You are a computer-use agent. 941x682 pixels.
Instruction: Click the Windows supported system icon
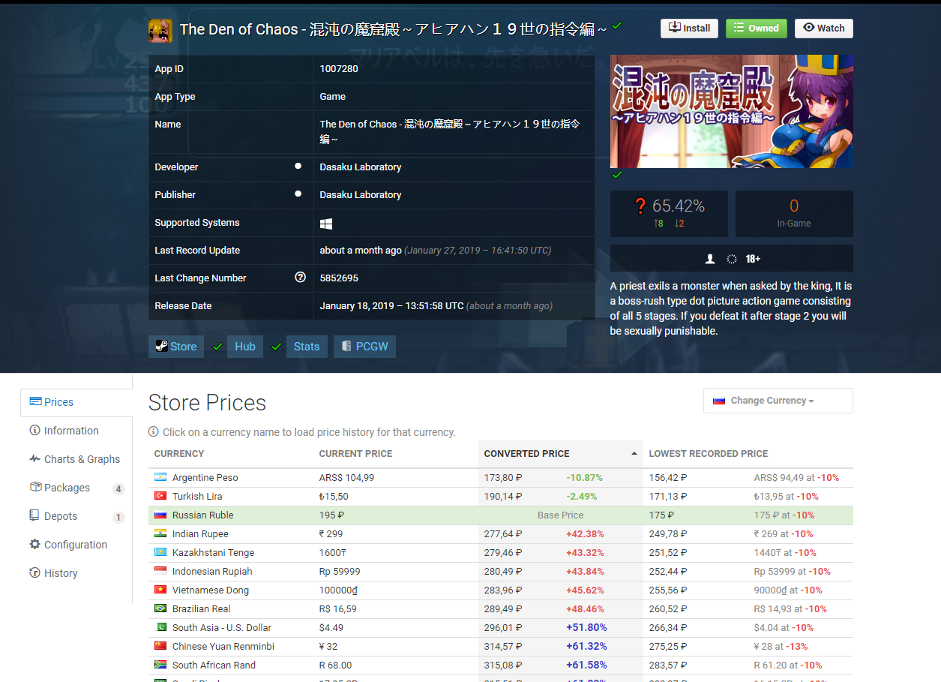coord(325,223)
